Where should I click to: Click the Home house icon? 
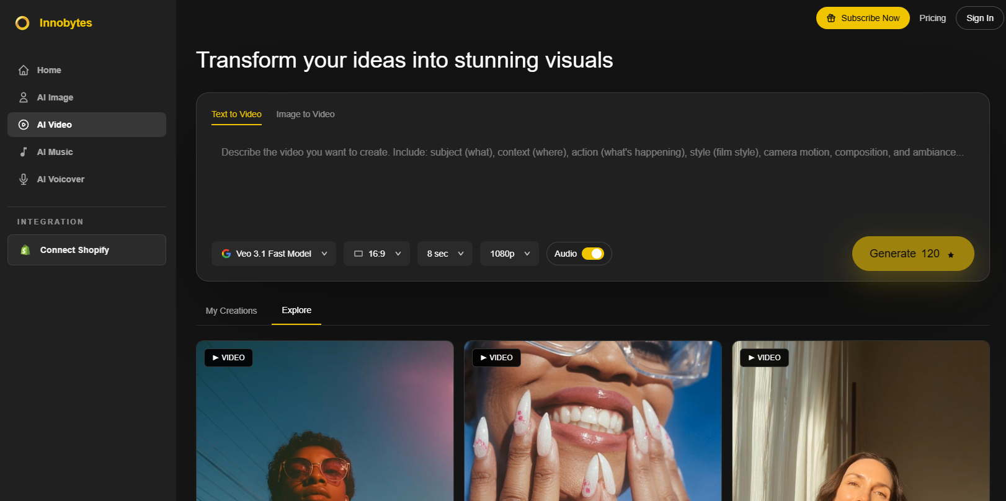pos(24,70)
